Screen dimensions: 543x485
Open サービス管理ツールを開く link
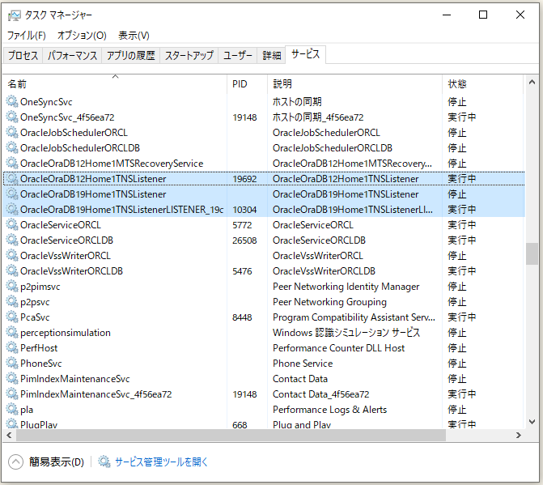click(x=161, y=462)
